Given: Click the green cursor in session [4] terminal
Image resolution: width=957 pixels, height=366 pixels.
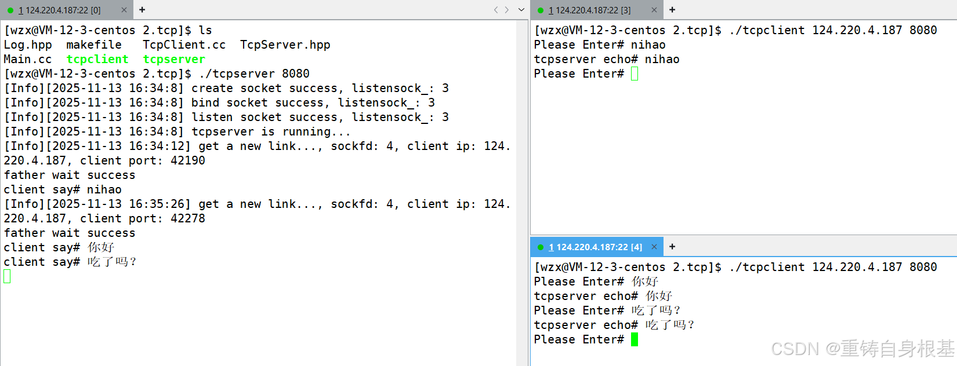Looking at the screenshot, I should click(635, 339).
